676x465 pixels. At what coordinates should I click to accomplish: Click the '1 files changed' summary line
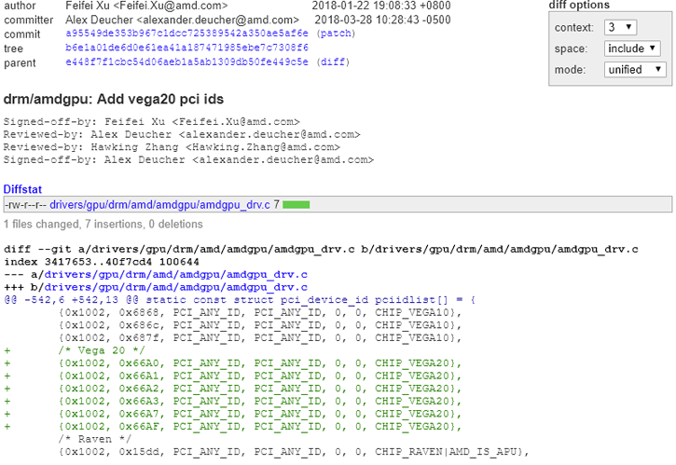coord(103,225)
